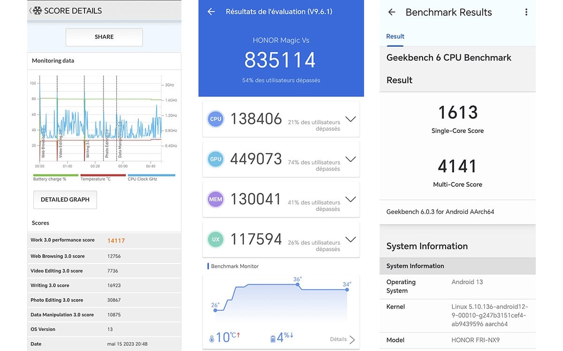Tap the battery drain icon
563x351 pixels.
tap(273, 338)
